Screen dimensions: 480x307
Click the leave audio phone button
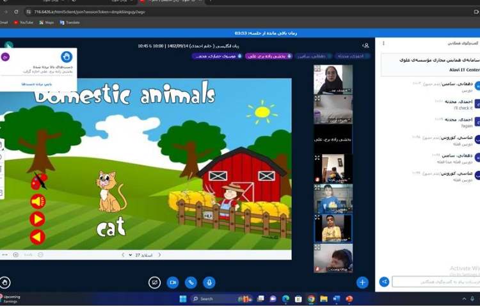pyautogui.click(x=191, y=282)
